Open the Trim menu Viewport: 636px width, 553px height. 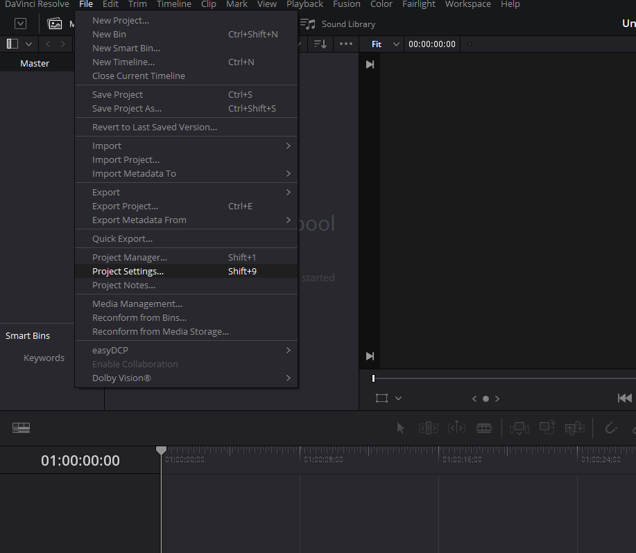pos(137,4)
